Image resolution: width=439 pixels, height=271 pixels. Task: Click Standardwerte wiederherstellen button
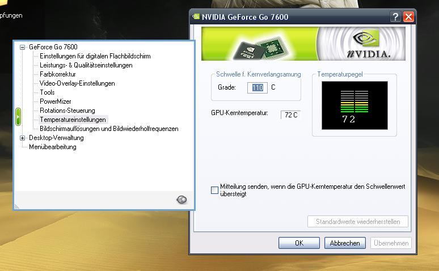pos(358,222)
